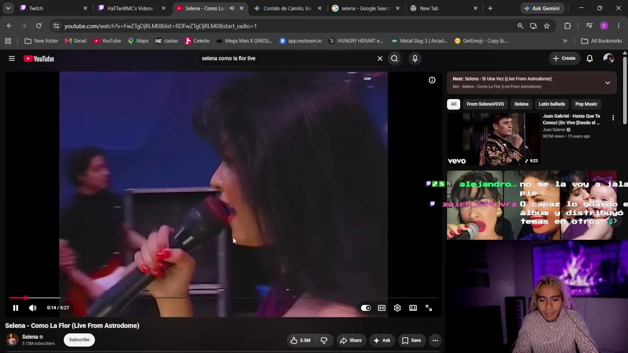This screenshot has height=353, width=628.
Task: Mute the video with the speaker icon
Action: [32, 308]
